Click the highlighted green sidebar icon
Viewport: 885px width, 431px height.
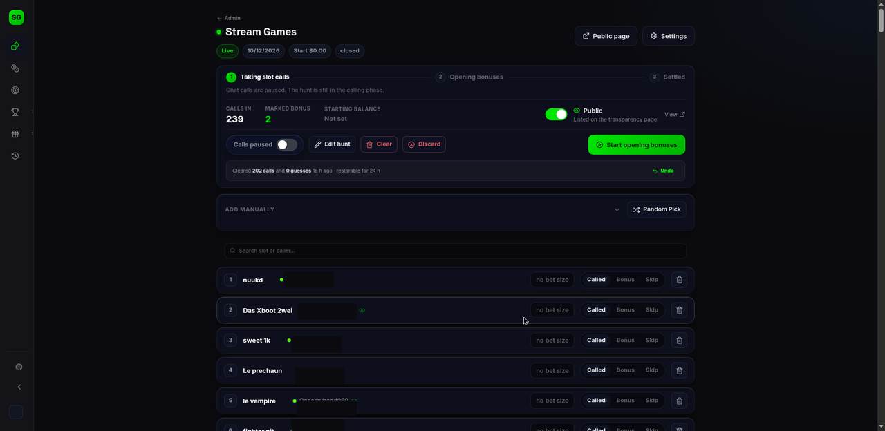coord(15,46)
